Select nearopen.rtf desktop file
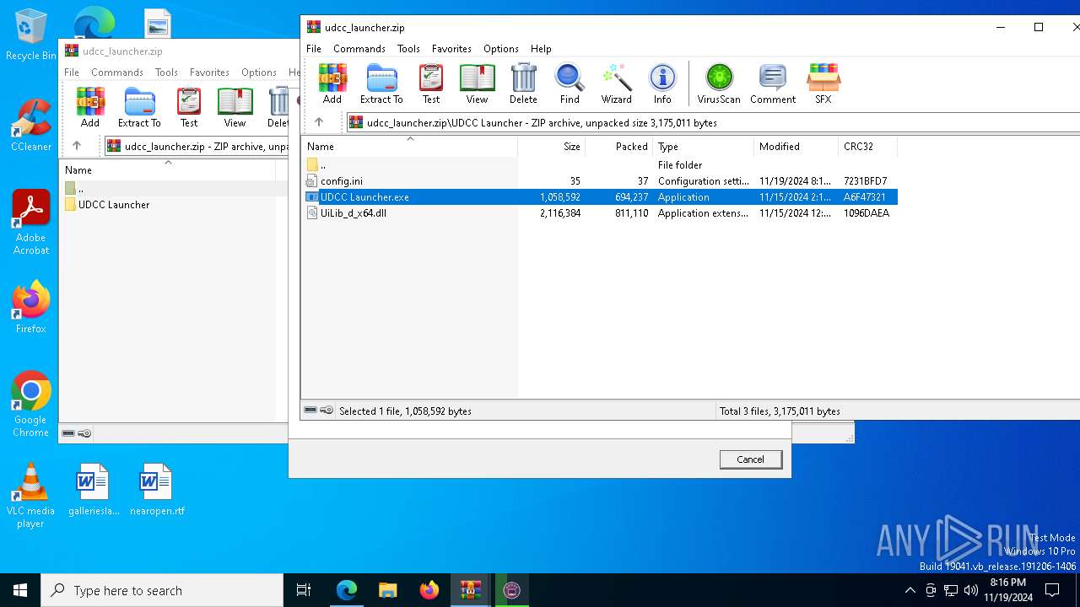Viewport: 1080px width, 607px height. (156, 489)
